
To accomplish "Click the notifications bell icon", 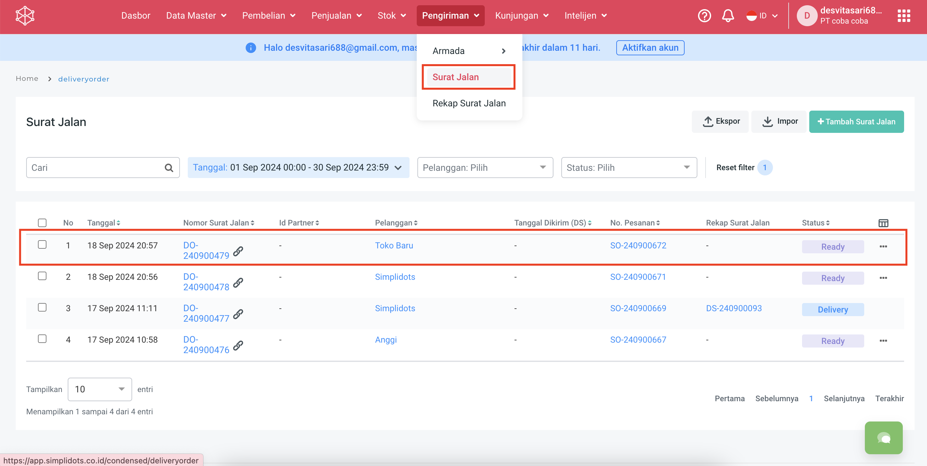I will pyautogui.click(x=728, y=15).
